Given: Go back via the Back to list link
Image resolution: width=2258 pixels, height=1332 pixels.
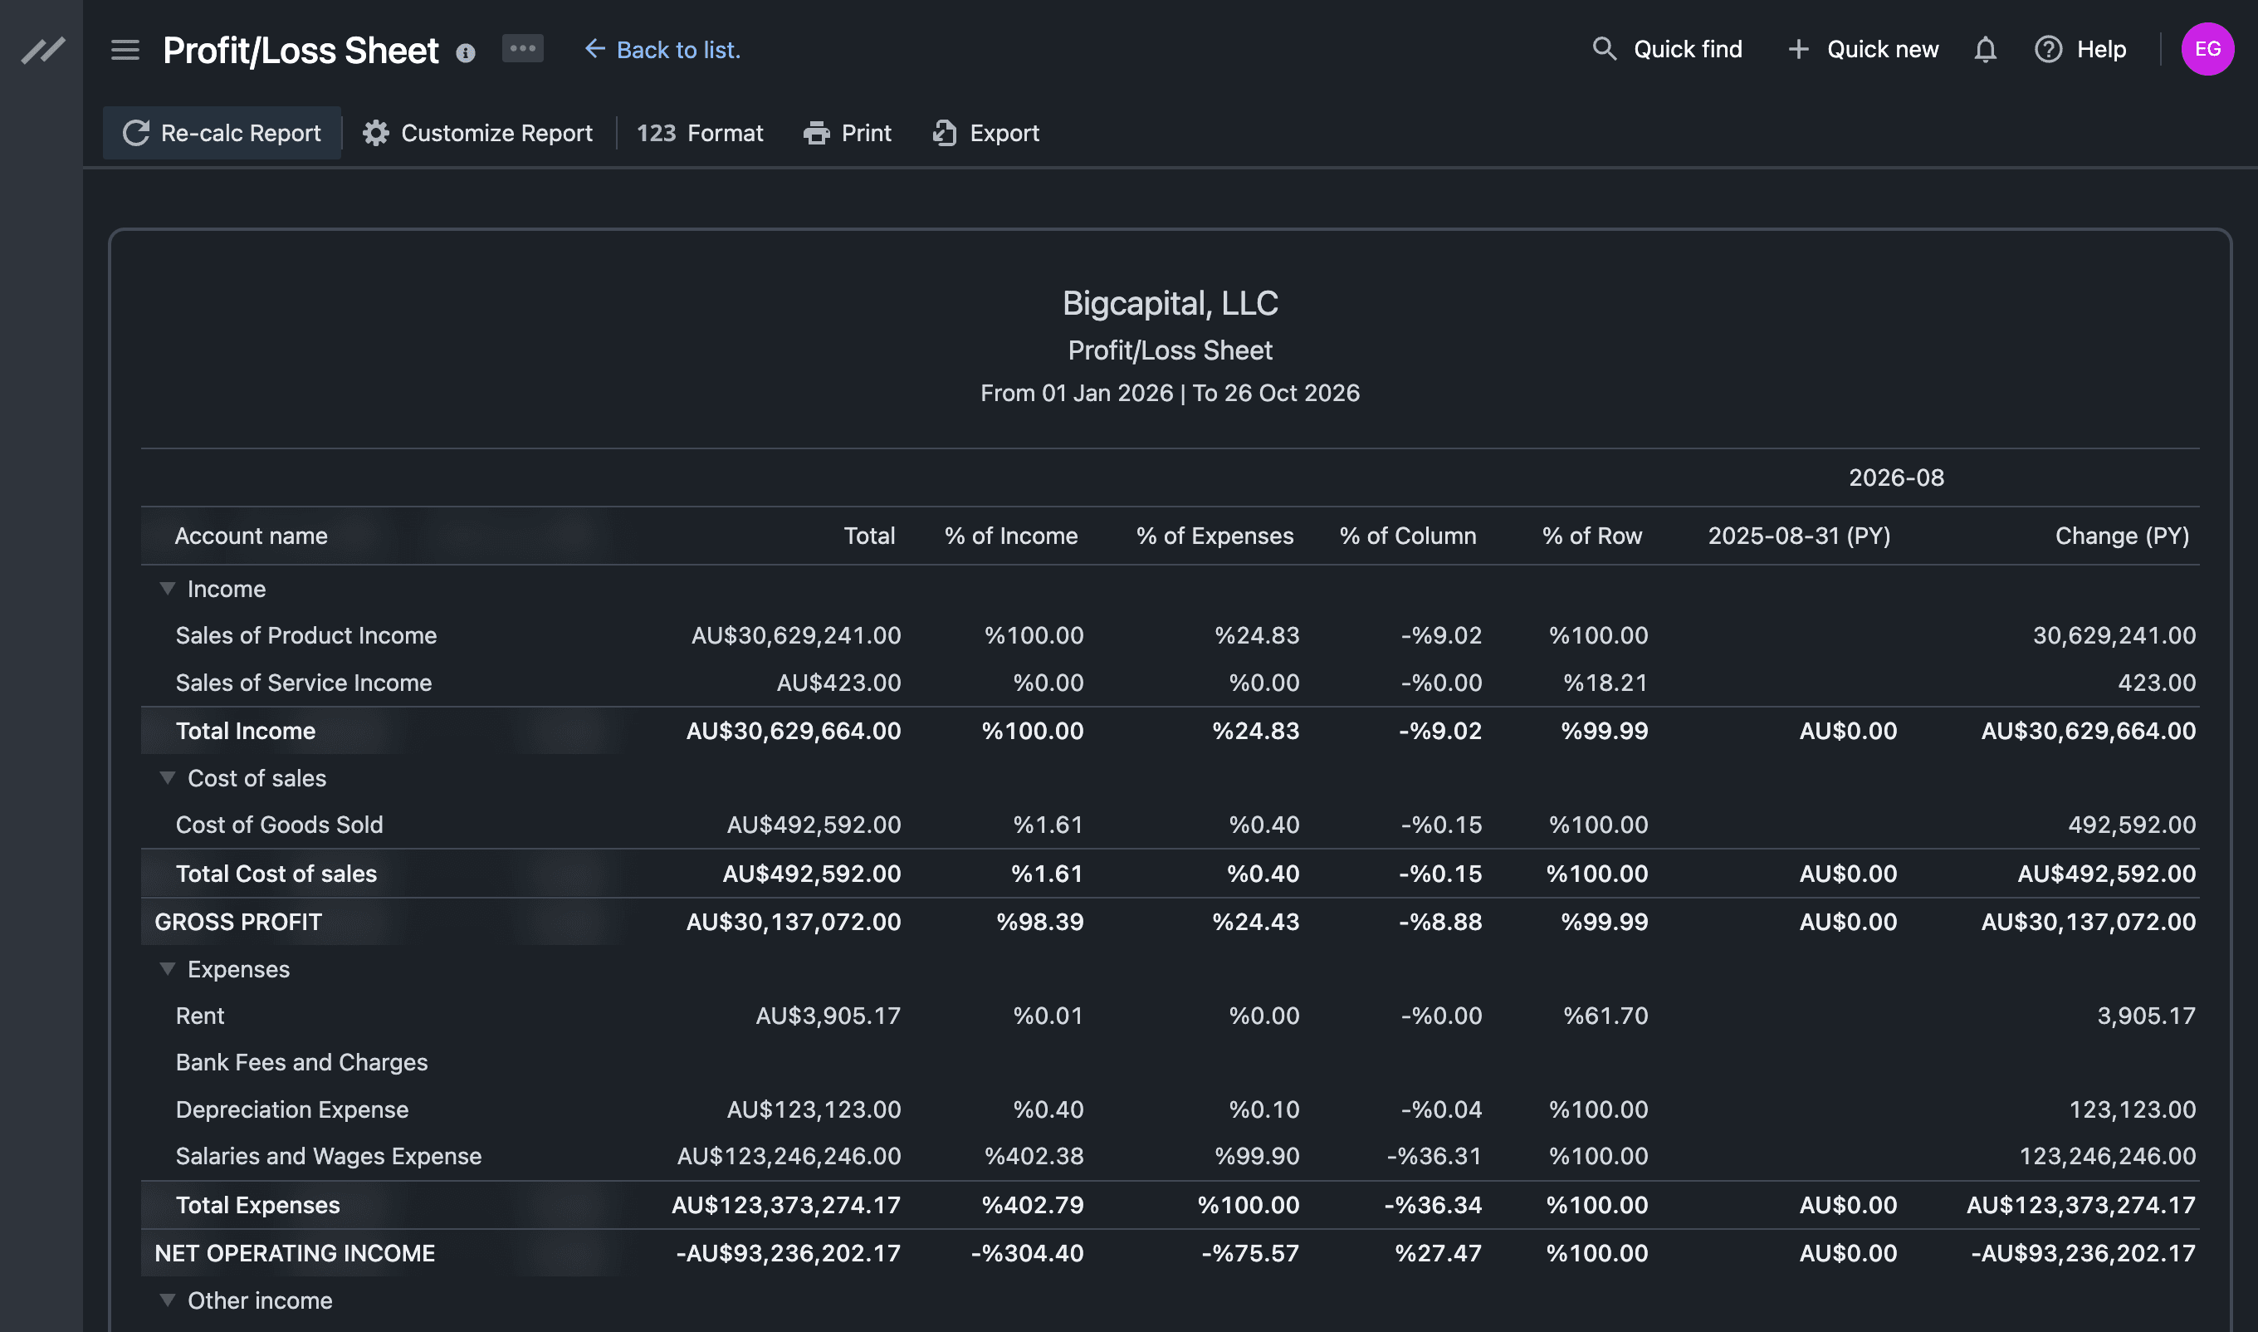Looking at the screenshot, I should pyautogui.click(x=663, y=51).
